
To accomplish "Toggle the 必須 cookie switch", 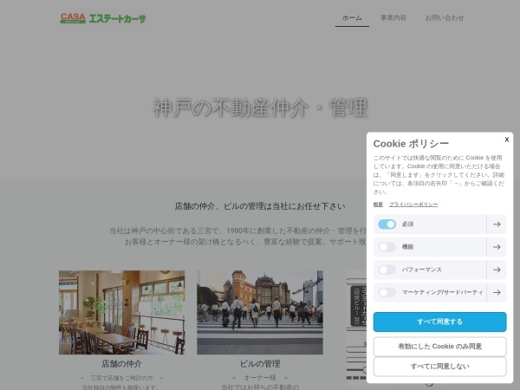I will coord(387,224).
